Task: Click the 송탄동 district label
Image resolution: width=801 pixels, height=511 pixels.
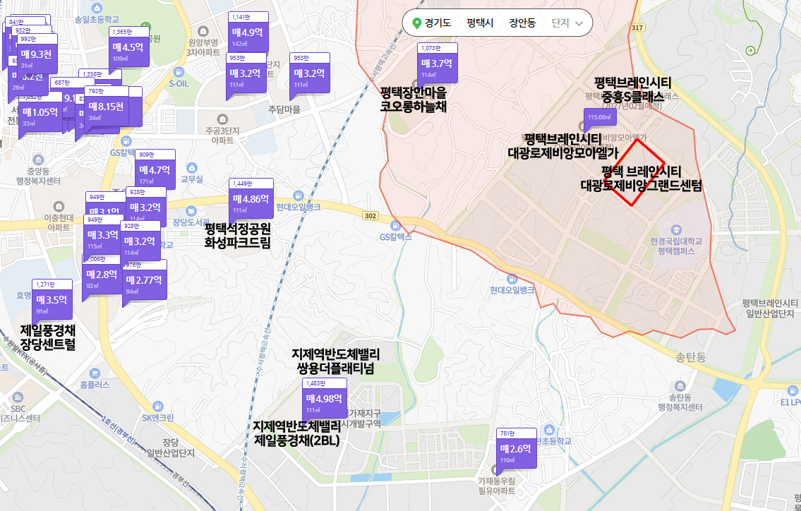Action: click(x=691, y=357)
